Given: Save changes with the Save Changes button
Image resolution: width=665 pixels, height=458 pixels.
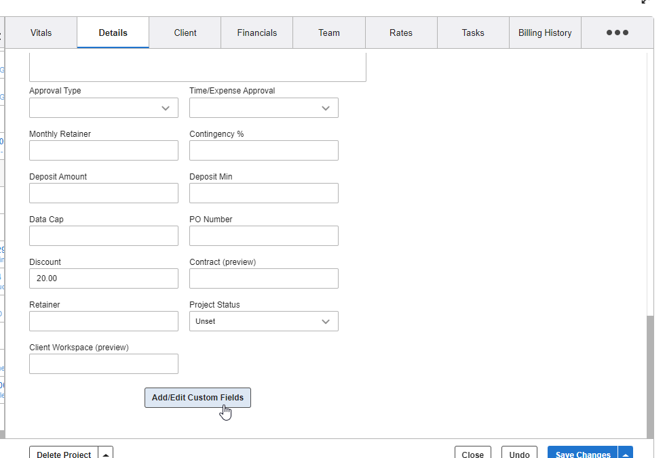Looking at the screenshot, I should click(x=582, y=454).
